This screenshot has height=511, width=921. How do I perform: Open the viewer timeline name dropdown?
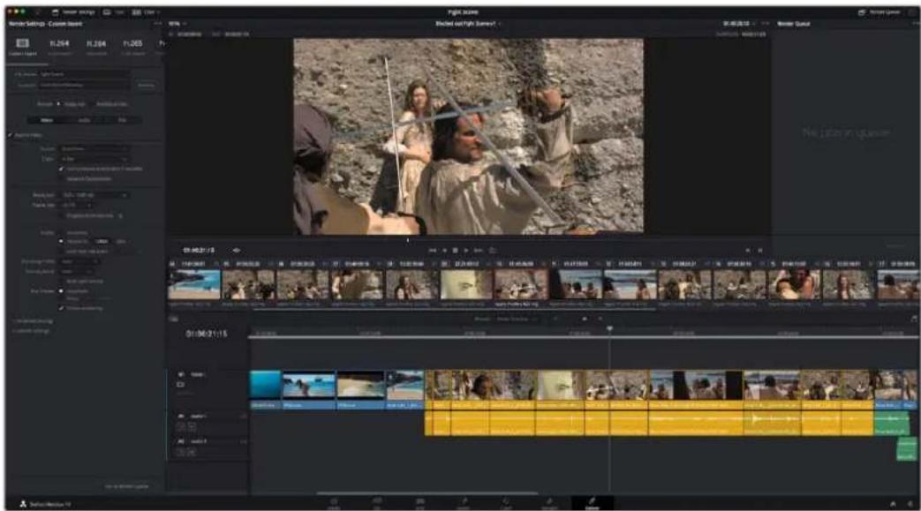(468, 24)
